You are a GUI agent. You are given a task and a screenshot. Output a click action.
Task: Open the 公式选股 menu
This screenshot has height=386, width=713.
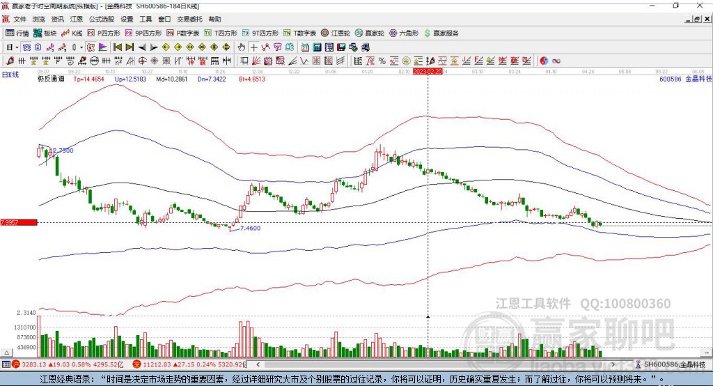click(x=102, y=19)
